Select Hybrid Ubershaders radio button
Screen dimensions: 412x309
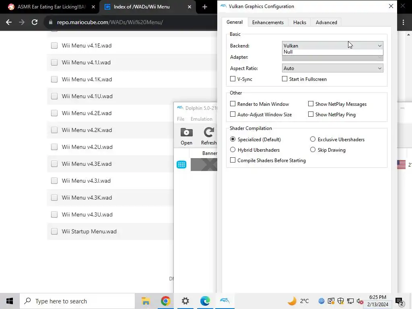tap(233, 150)
